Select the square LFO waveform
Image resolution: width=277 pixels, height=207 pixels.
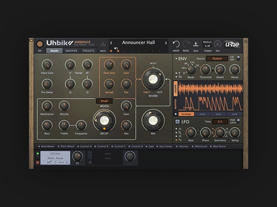point(180,133)
